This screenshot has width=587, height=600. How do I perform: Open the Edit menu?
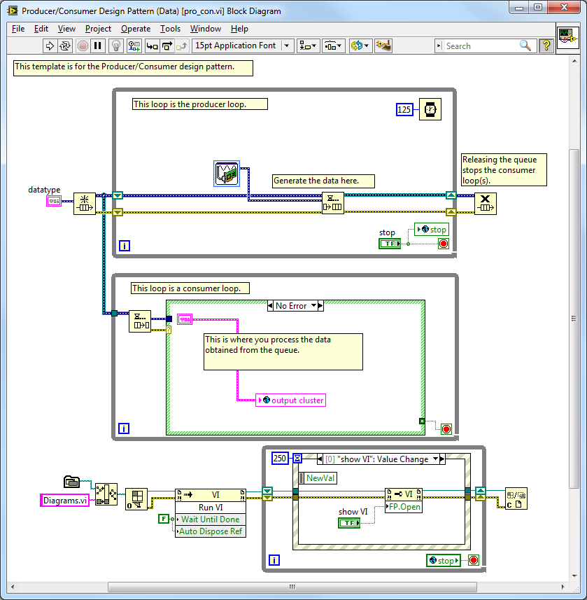coord(41,29)
